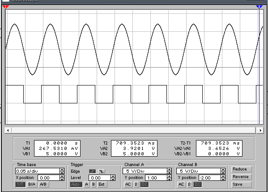
Task: Set trigger source to channel A
Action: [x=86, y=184]
